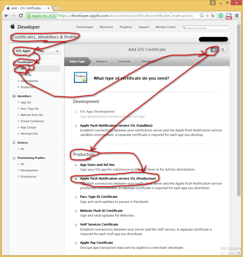The height and width of the screenshot is (257, 243).
Task: Click the Select Type step tab
Action: tap(77, 61)
